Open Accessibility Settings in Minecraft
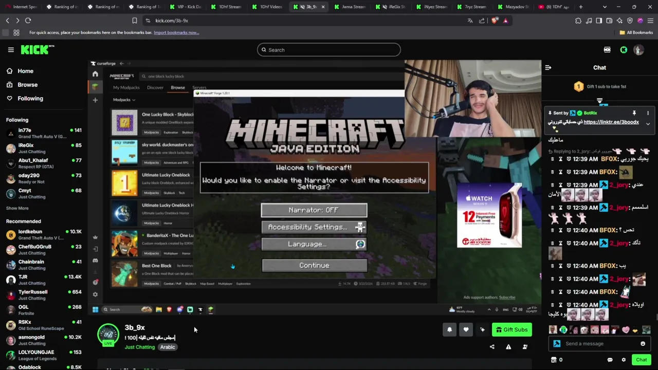The image size is (658, 370). pos(314,227)
